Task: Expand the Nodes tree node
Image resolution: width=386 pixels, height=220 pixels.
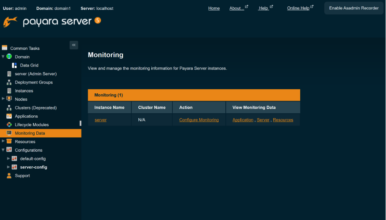Action: coord(3,99)
